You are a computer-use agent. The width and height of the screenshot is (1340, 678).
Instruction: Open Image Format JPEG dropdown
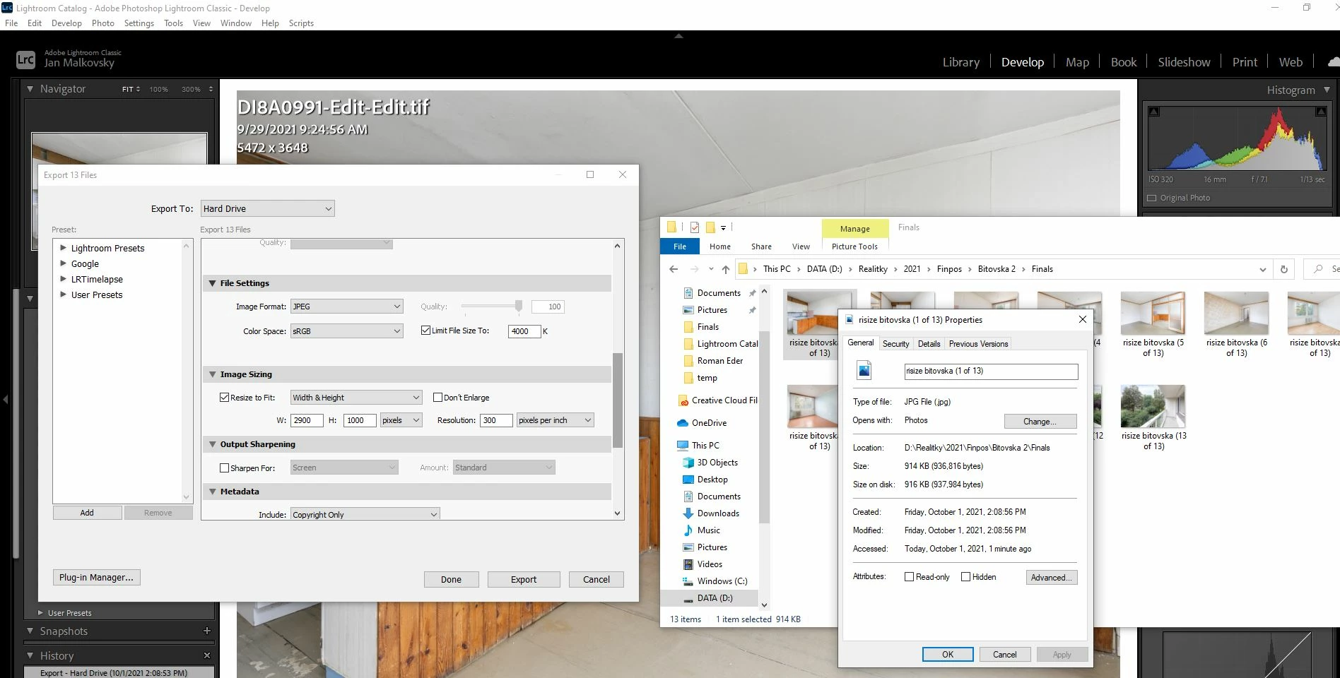(x=347, y=307)
